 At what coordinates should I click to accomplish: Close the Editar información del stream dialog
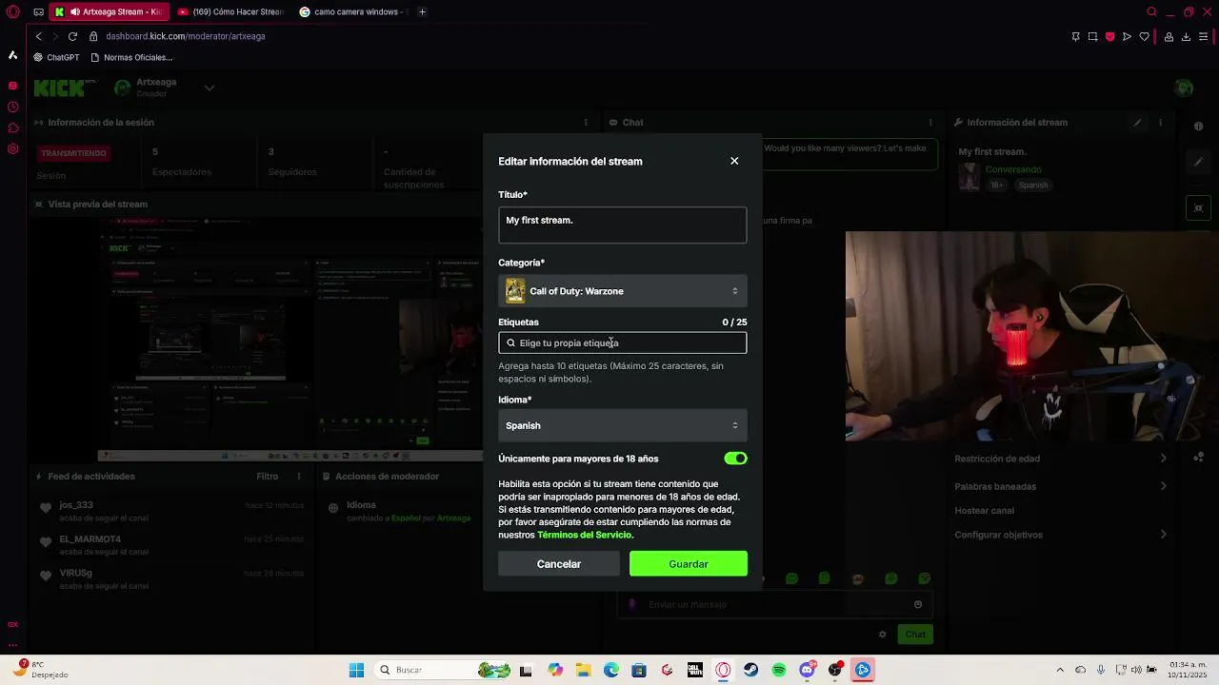click(734, 161)
